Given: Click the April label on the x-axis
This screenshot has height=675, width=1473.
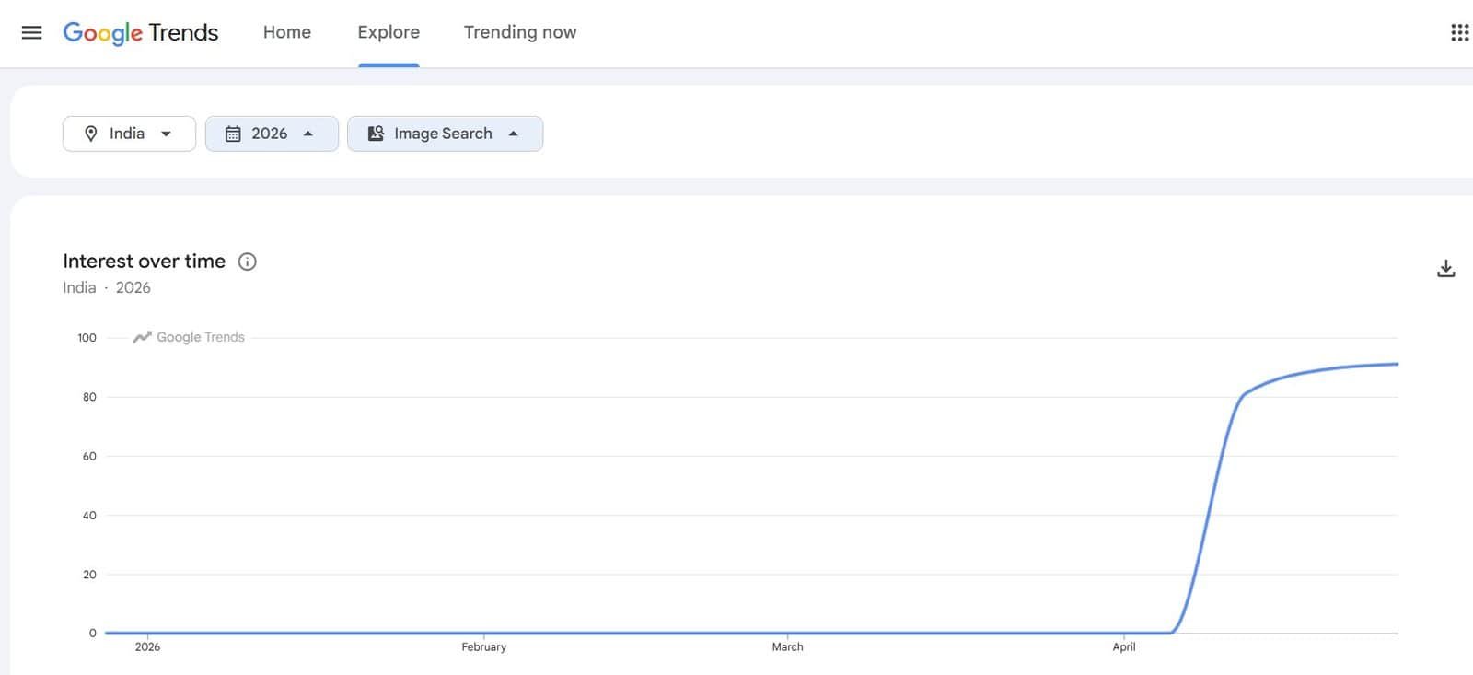Looking at the screenshot, I should 1124,647.
